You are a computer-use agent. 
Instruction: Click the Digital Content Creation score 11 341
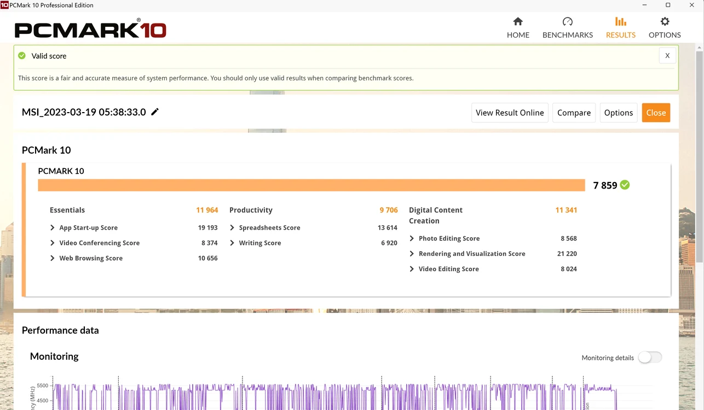coord(566,210)
